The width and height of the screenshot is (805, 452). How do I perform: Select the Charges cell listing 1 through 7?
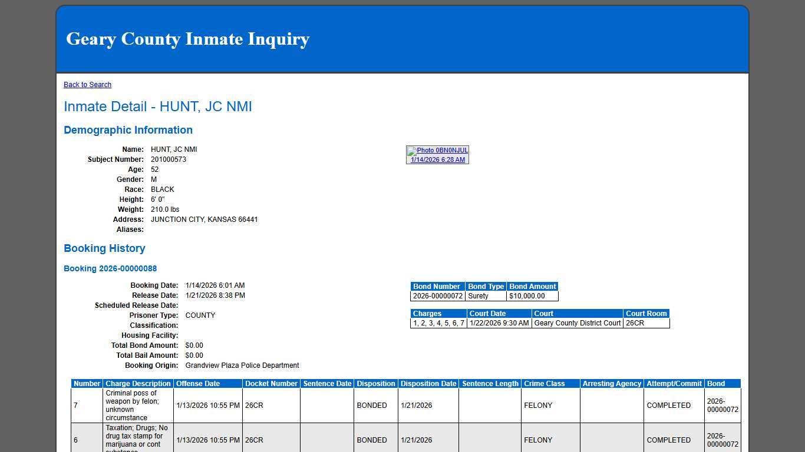click(437, 323)
